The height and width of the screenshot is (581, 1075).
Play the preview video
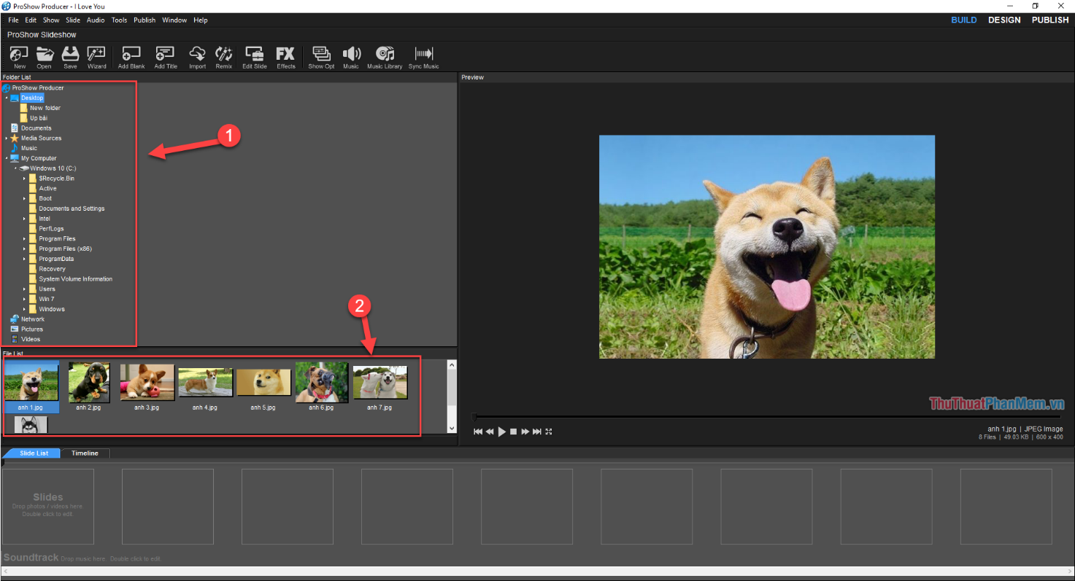click(501, 432)
